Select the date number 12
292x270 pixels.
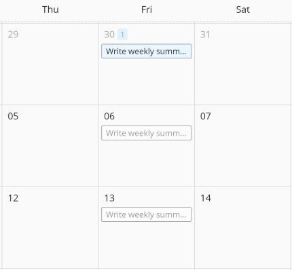13,198
